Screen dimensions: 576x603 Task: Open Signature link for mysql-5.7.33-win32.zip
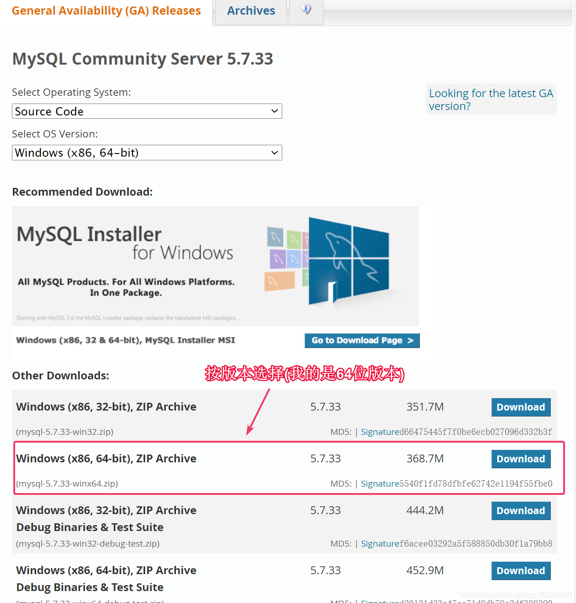pyautogui.click(x=380, y=432)
